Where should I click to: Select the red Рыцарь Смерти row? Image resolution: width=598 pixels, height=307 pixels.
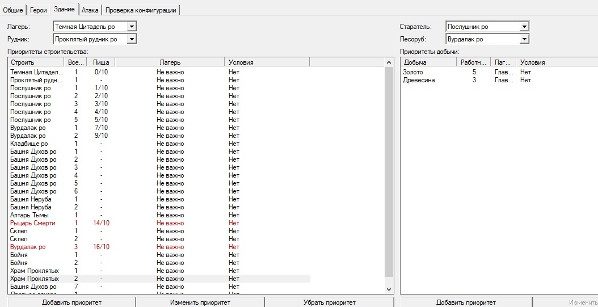(159, 223)
